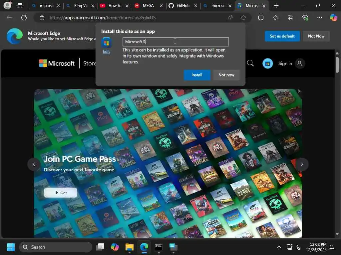The height and width of the screenshot is (255, 341).
Task: Click the address bar URL
Action: tap(103, 18)
